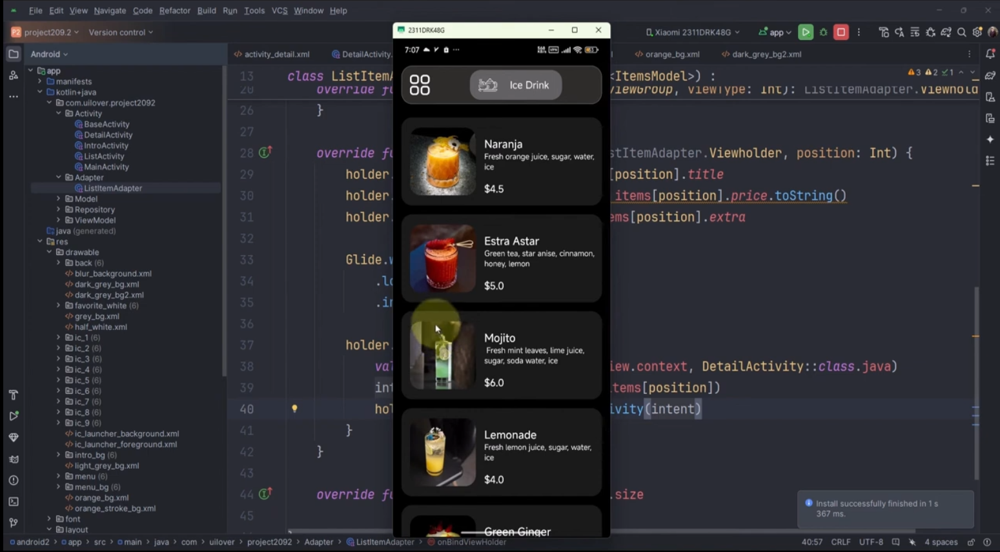Collapse the Activity package folder
Screen dimensions: 1000x552
coord(59,114)
